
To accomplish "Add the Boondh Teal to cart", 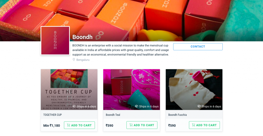I will click(x=142, y=125).
